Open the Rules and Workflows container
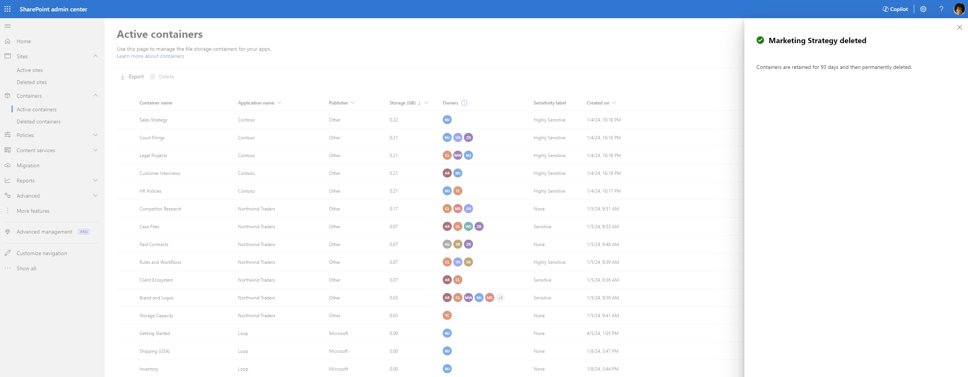The image size is (968, 377). click(x=160, y=262)
